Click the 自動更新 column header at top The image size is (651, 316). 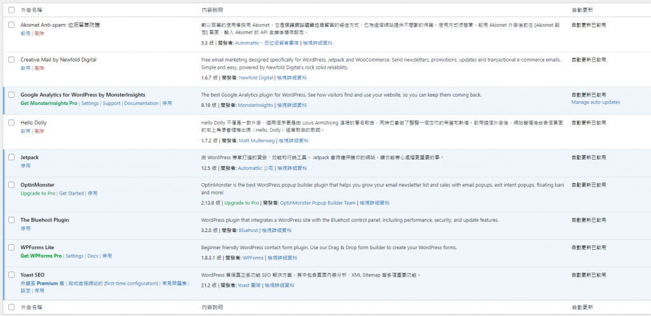click(582, 10)
